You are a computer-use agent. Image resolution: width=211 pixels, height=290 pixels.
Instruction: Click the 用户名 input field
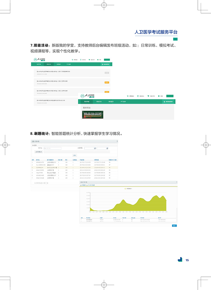click(52, 148)
